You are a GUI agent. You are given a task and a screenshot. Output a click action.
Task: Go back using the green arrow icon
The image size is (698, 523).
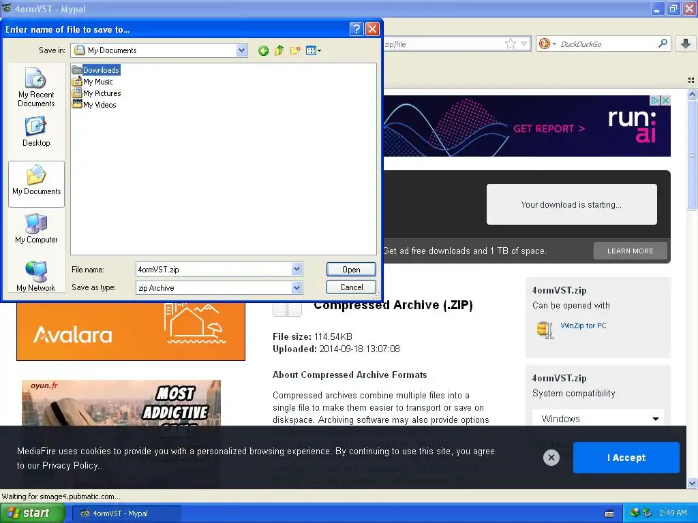(263, 50)
